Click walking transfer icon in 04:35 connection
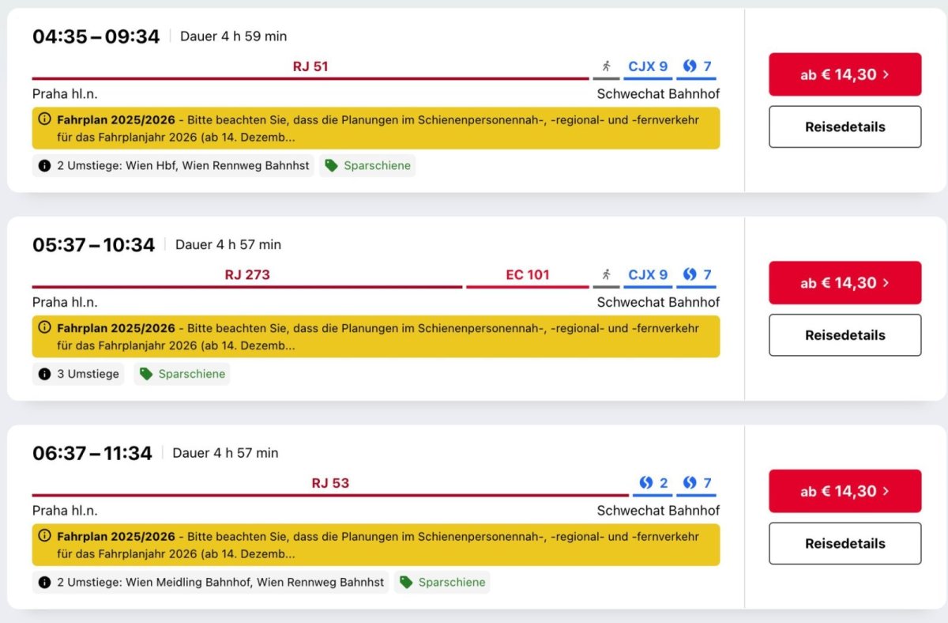The width and height of the screenshot is (948, 623). 606,66
